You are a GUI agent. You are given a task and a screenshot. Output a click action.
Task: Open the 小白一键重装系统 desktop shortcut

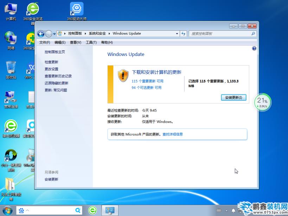click(11, 160)
